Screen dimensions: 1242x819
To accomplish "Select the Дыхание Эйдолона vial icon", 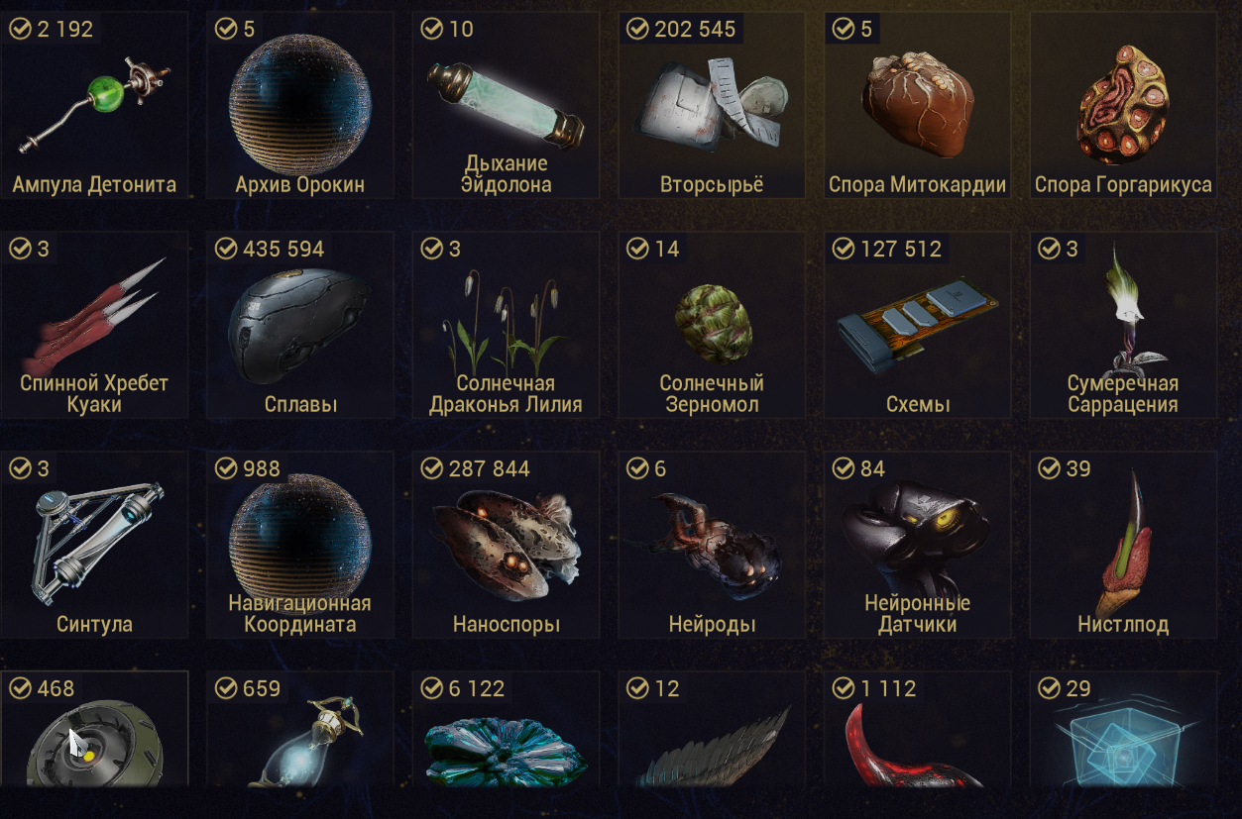I will pos(506,101).
